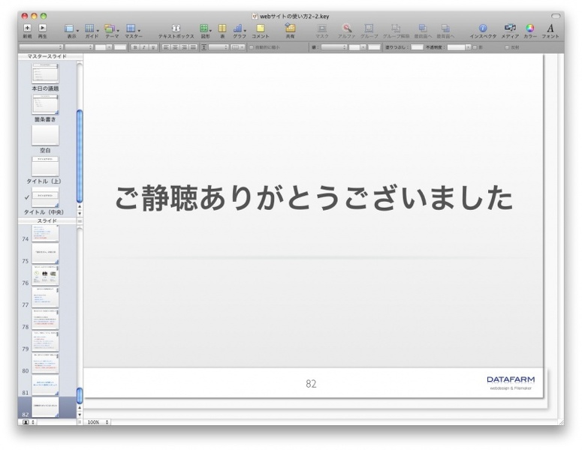Center text in the format bar
The width and height of the screenshot is (582, 450).
(x=175, y=47)
